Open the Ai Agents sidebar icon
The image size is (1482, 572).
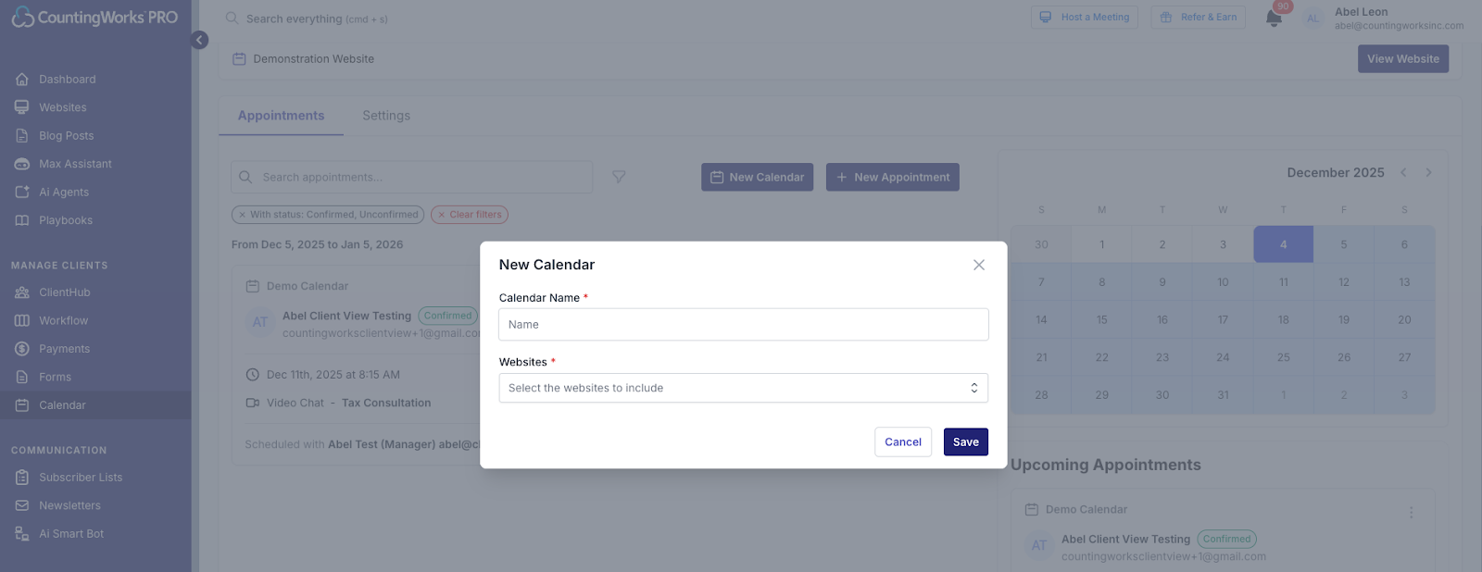pyautogui.click(x=22, y=193)
